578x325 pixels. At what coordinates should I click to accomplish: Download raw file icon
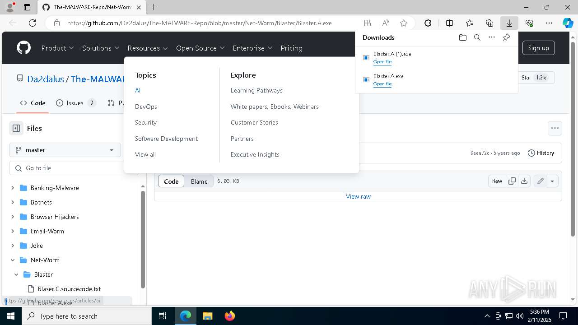point(524,181)
